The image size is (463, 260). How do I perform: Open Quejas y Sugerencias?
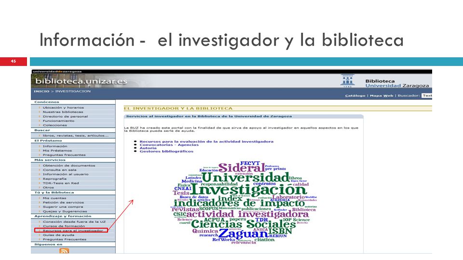[65, 211]
